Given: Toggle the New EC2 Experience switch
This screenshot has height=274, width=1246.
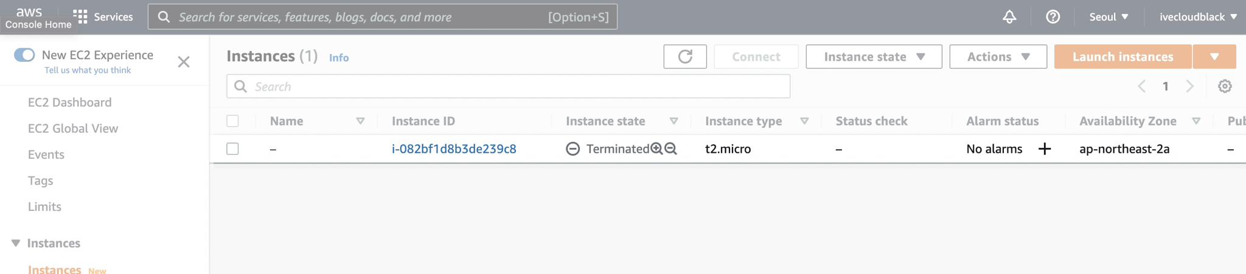Looking at the screenshot, I should 24,55.
